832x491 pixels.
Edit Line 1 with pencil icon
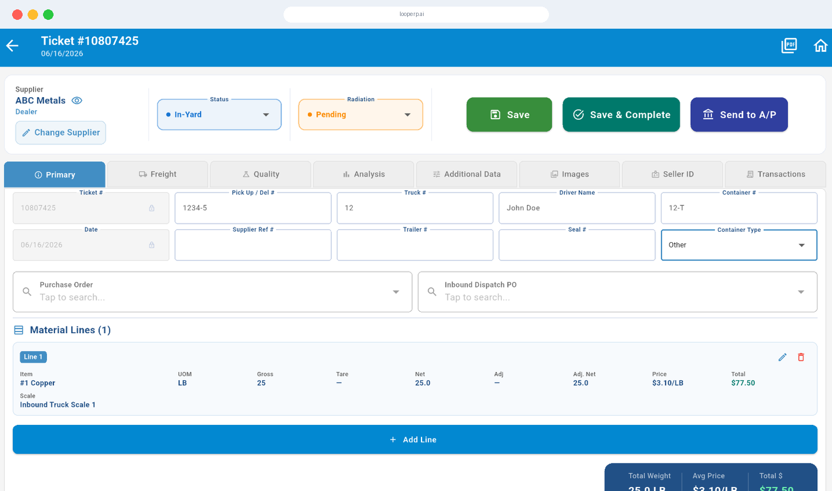coord(782,357)
